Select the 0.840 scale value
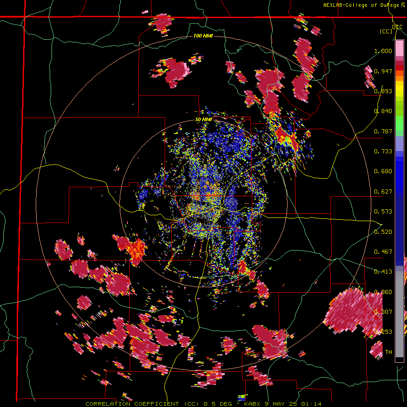 click(x=383, y=111)
